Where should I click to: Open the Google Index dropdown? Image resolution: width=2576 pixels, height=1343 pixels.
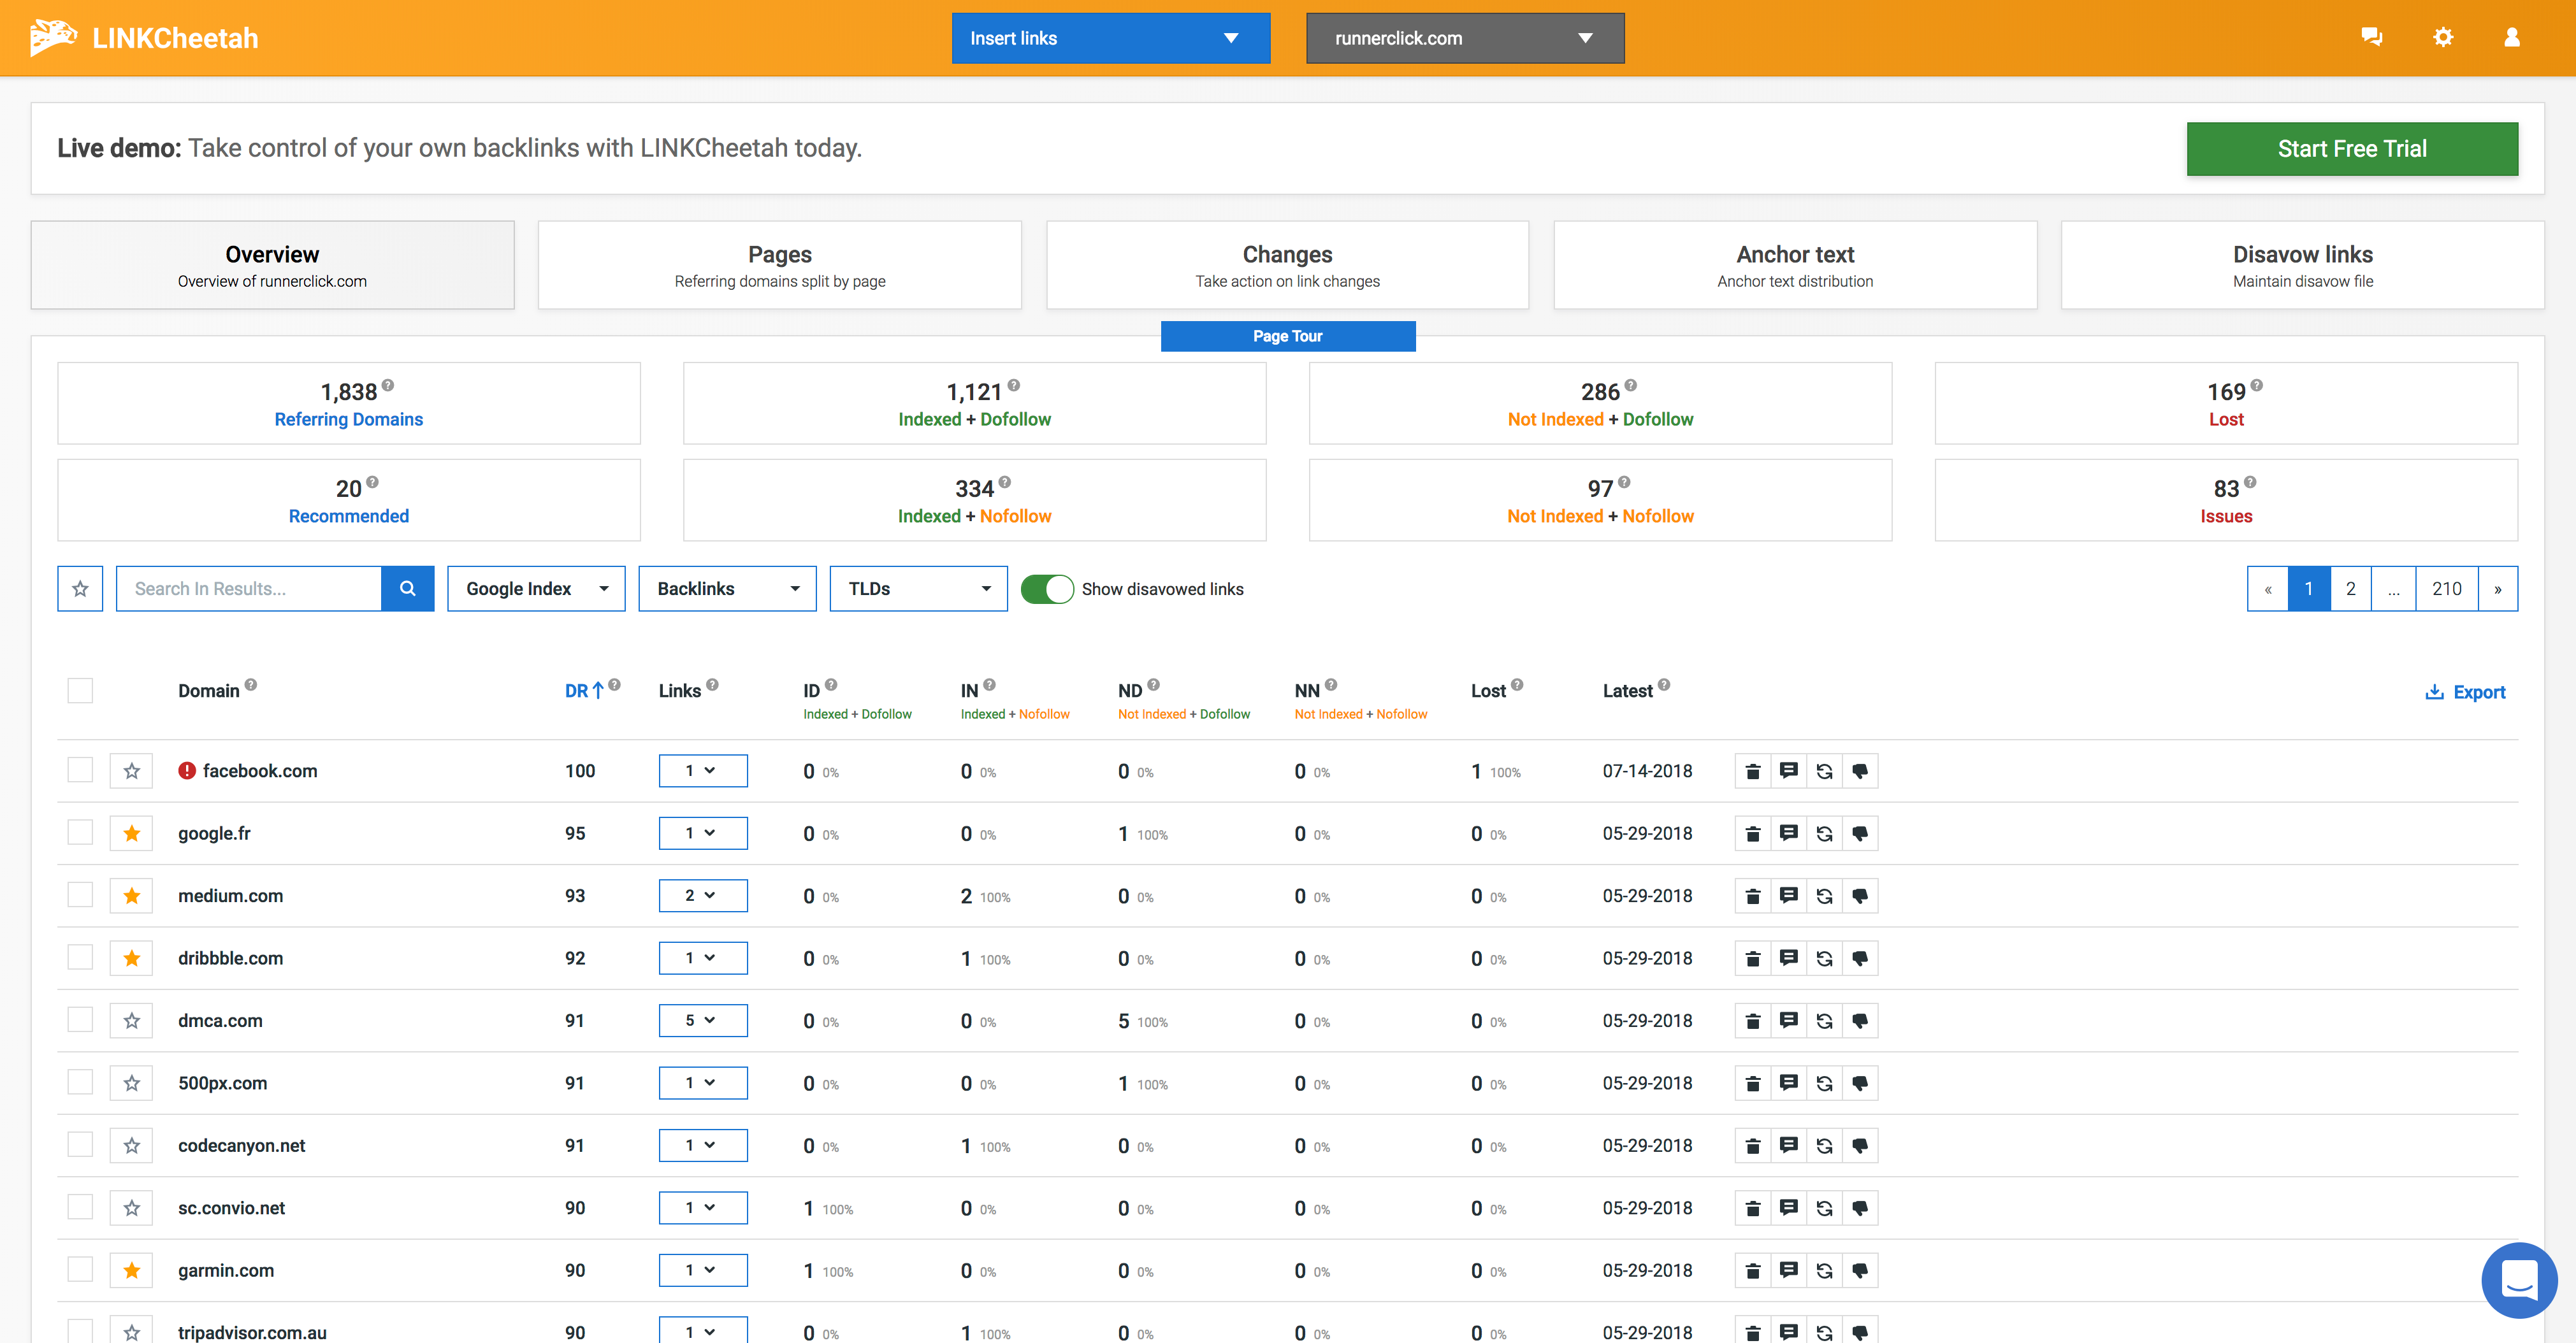pos(536,588)
